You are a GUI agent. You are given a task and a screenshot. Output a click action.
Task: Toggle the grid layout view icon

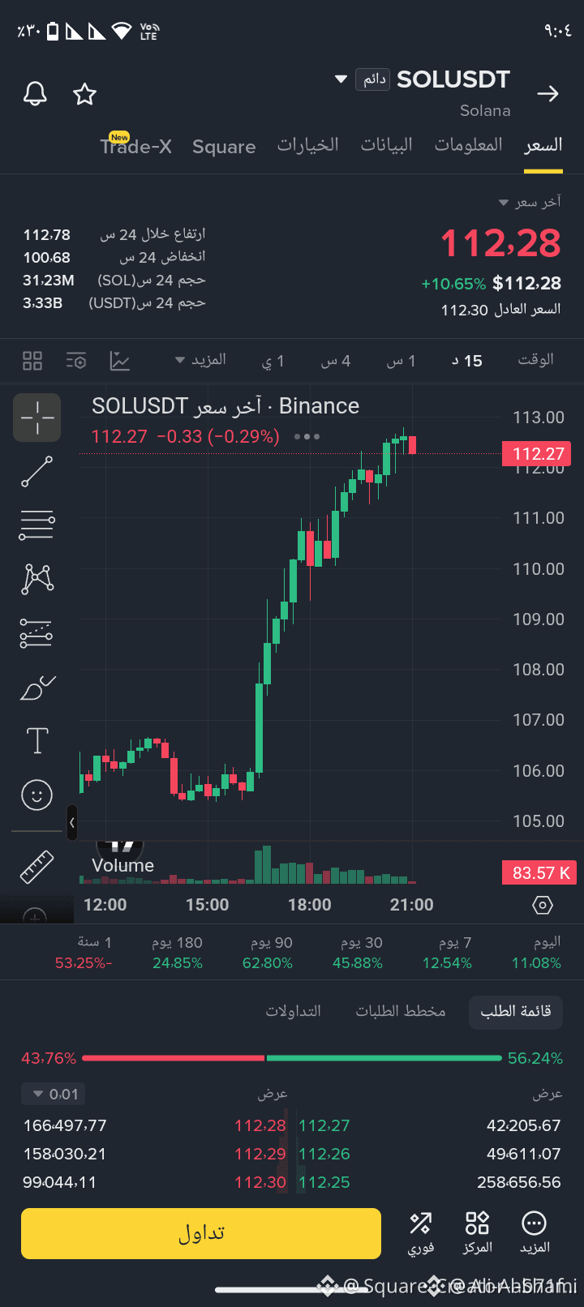coord(32,361)
